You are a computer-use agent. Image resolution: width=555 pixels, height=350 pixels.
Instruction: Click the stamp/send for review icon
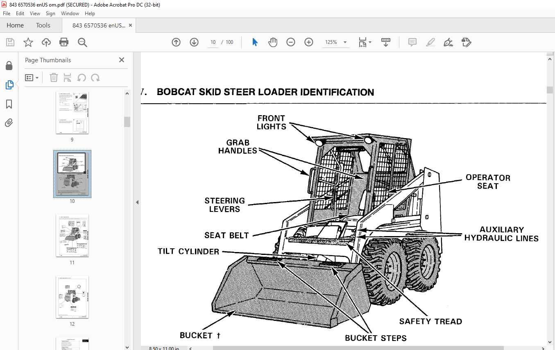tap(466, 42)
